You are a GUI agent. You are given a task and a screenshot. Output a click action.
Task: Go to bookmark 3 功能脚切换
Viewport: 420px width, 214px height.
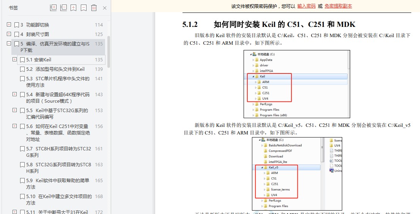click(x=35, y=25)
